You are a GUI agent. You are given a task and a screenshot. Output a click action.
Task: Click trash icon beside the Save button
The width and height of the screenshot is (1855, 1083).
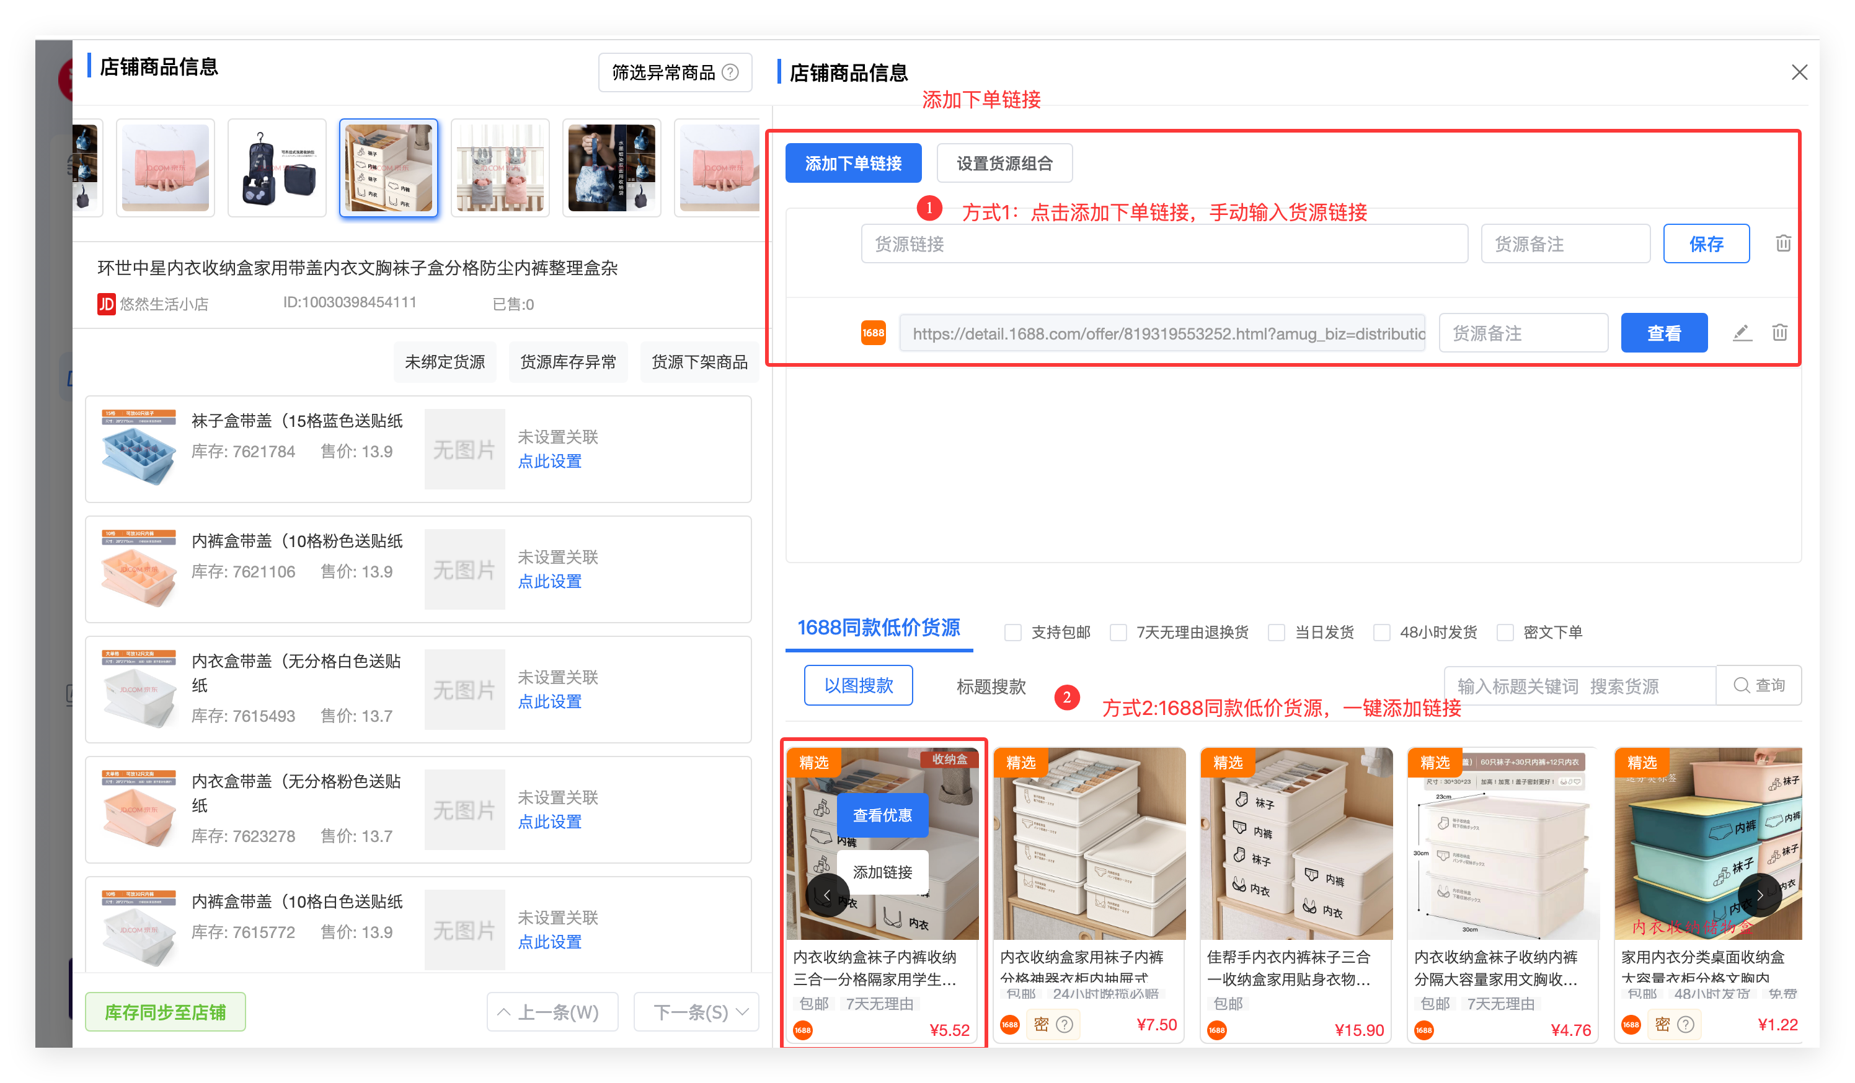[x=1783, y=243]
